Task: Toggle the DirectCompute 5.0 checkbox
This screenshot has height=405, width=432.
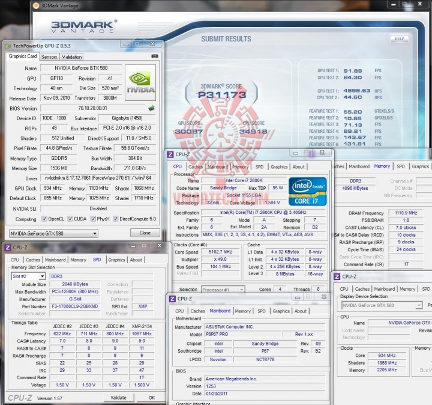Action: pyautogui.click(x=116, y=219)
